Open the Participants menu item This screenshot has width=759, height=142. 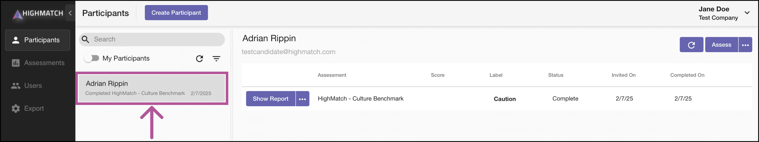[x=38, y=40]
